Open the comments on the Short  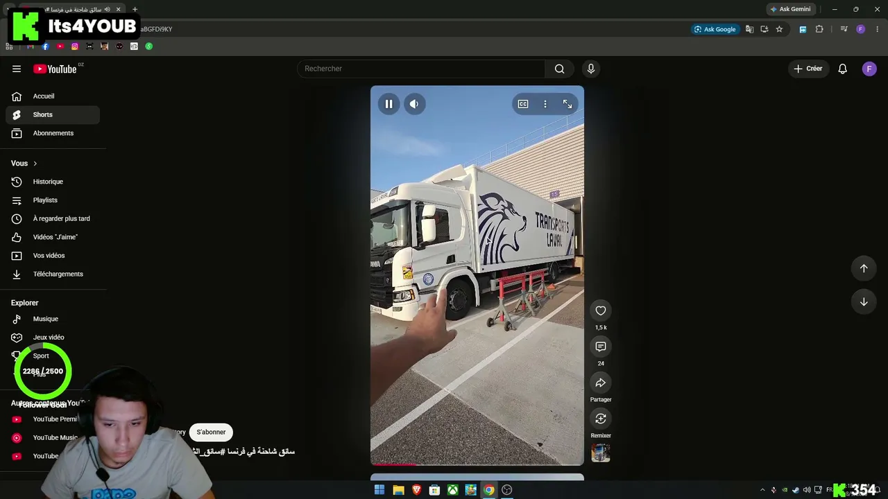click(x=601, y=347)
